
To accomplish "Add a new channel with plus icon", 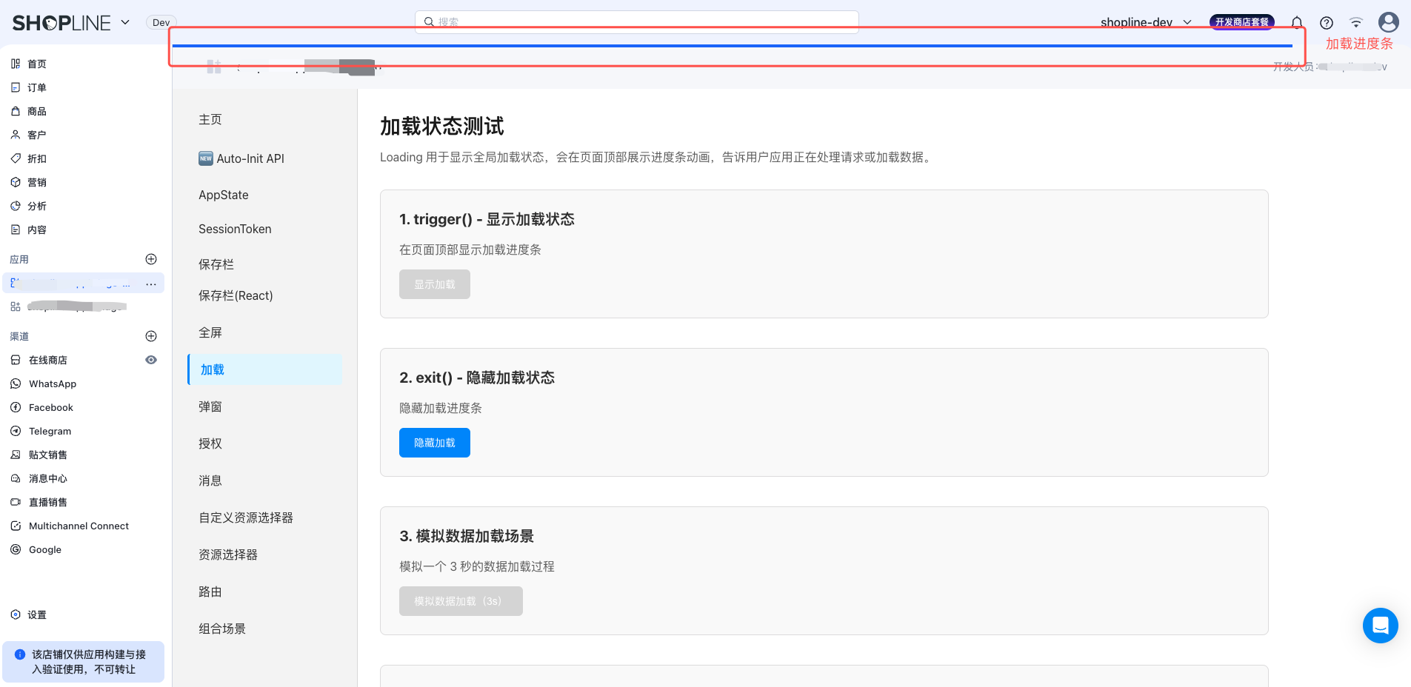I will [x=151, y=336].
